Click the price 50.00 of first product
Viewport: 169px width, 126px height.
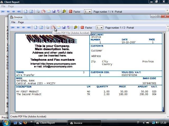point(124,92)
